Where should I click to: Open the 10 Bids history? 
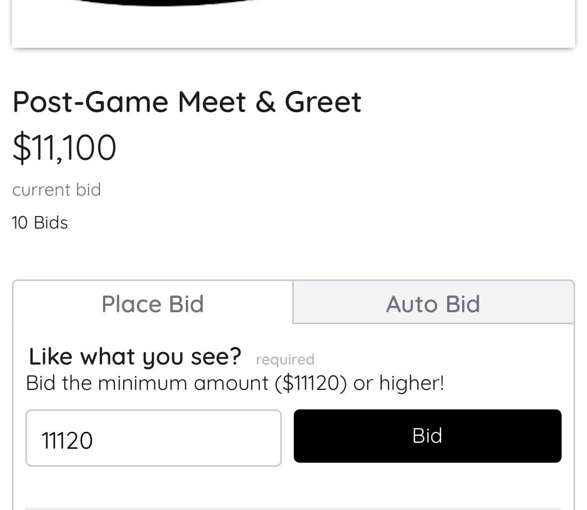click(40, 223)
